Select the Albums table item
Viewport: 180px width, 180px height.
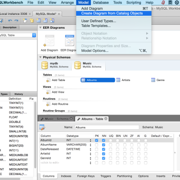[98, 80]
